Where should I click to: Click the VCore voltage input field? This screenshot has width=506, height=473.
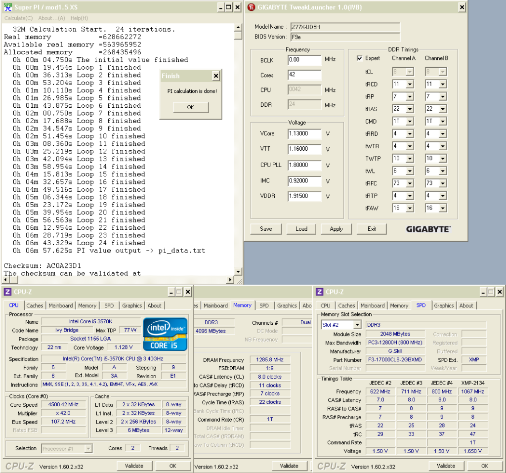(x=304, y=133)
